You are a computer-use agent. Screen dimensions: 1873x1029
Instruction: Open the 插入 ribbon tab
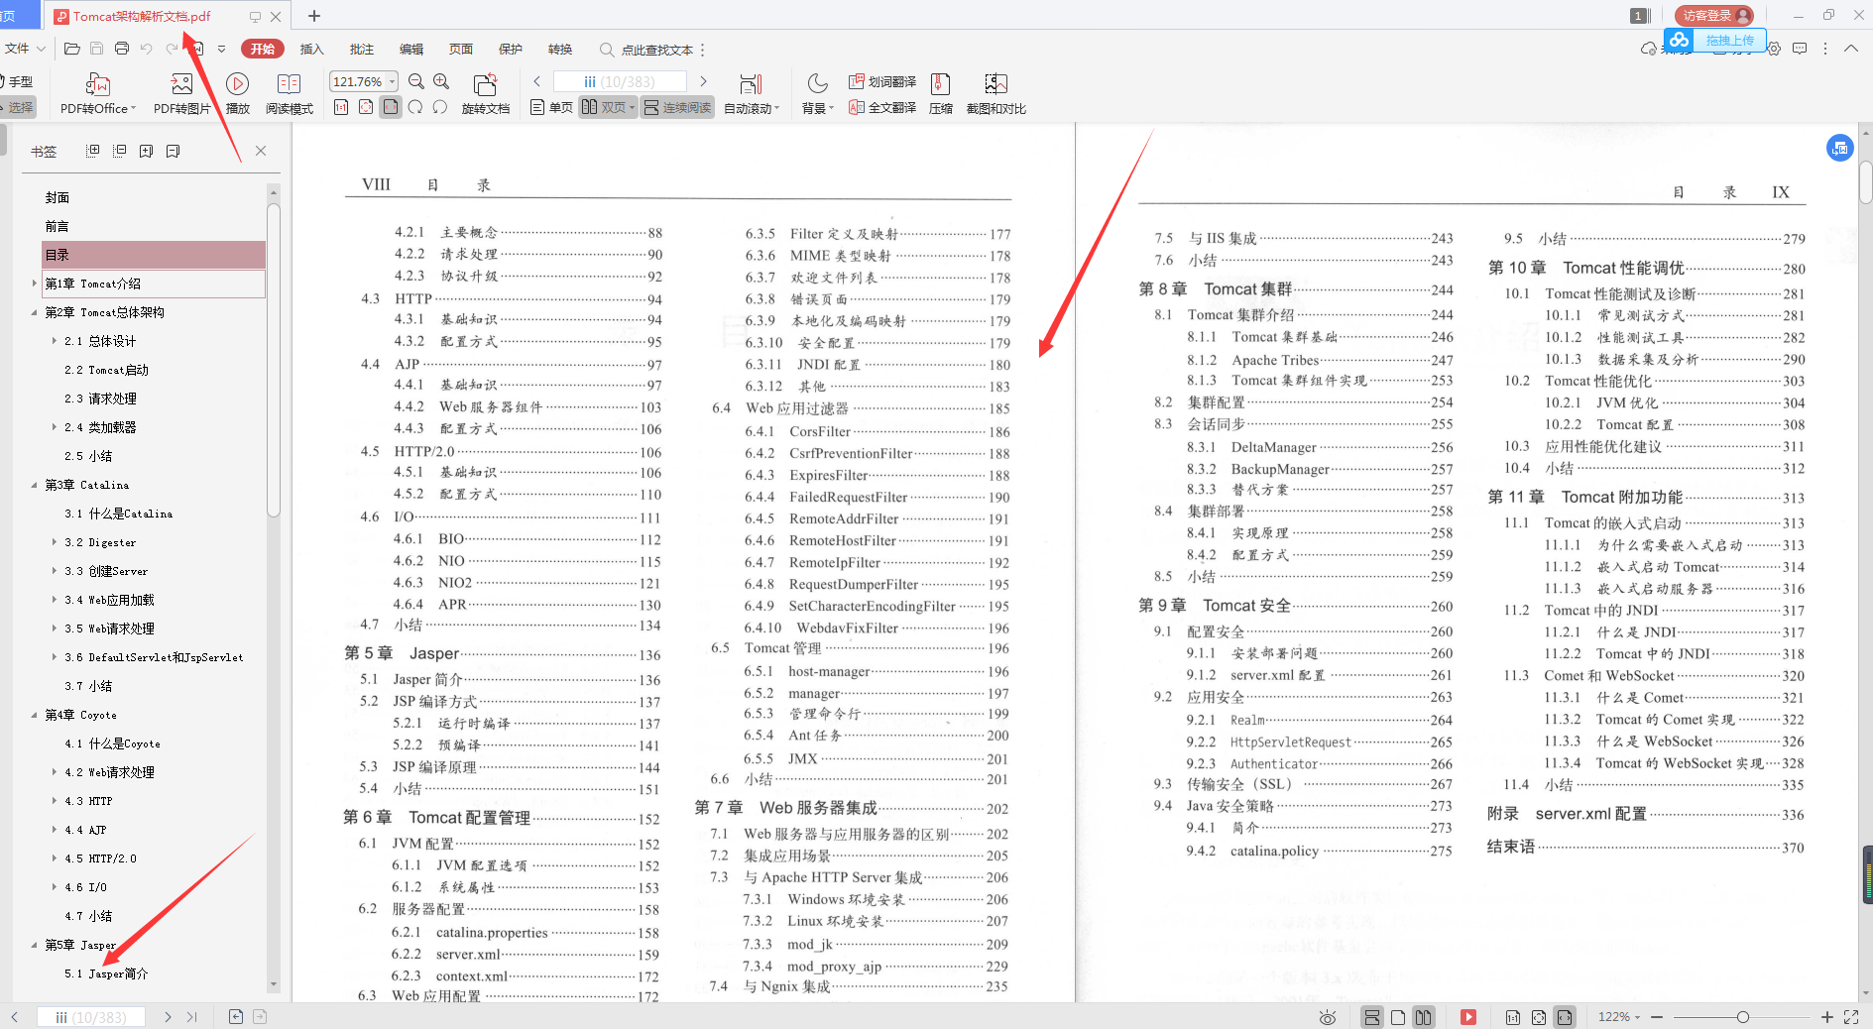[x=312, y=49]
